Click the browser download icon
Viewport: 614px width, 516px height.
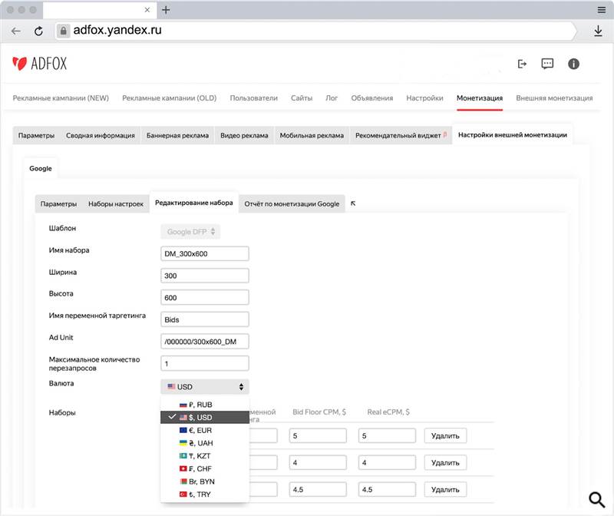pos(598,31)
